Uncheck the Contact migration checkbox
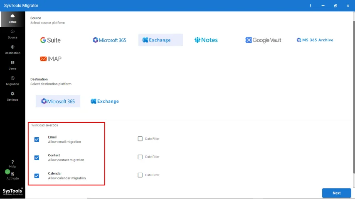Image resolution: width=355 pixels, height=199 pixels. 37,158
